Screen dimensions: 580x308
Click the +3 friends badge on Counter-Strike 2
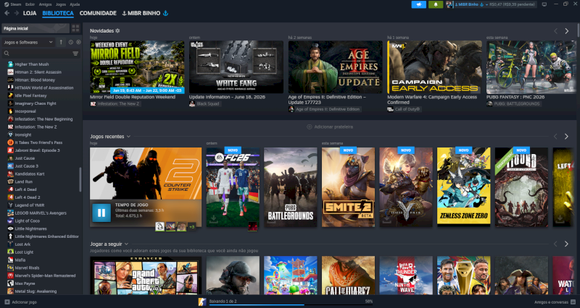192,226
